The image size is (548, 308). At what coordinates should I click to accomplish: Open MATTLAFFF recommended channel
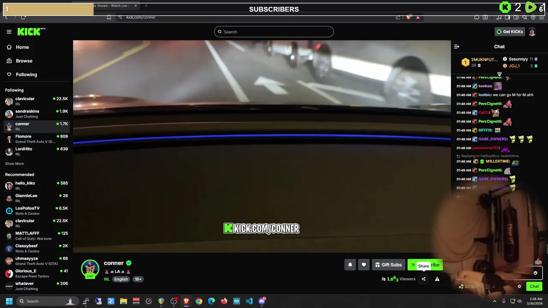click(36, 236)
